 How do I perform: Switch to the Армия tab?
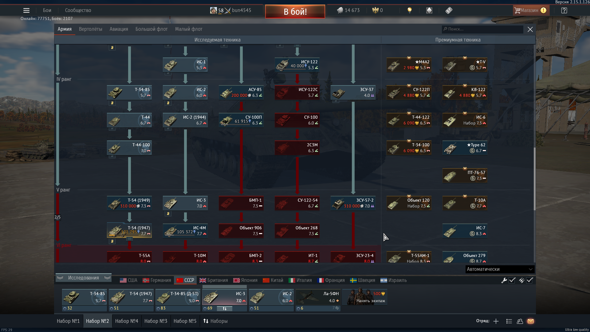tap(65, 29)
